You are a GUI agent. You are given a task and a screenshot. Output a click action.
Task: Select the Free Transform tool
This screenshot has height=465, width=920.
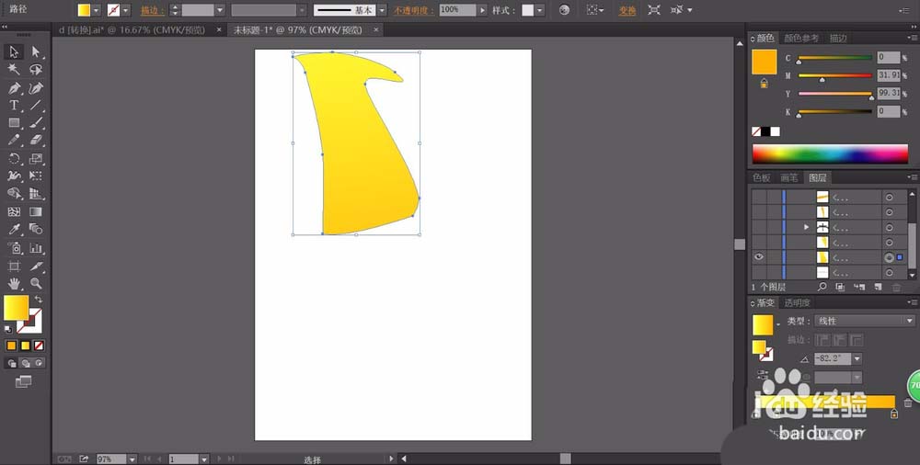tap(36, 176)
